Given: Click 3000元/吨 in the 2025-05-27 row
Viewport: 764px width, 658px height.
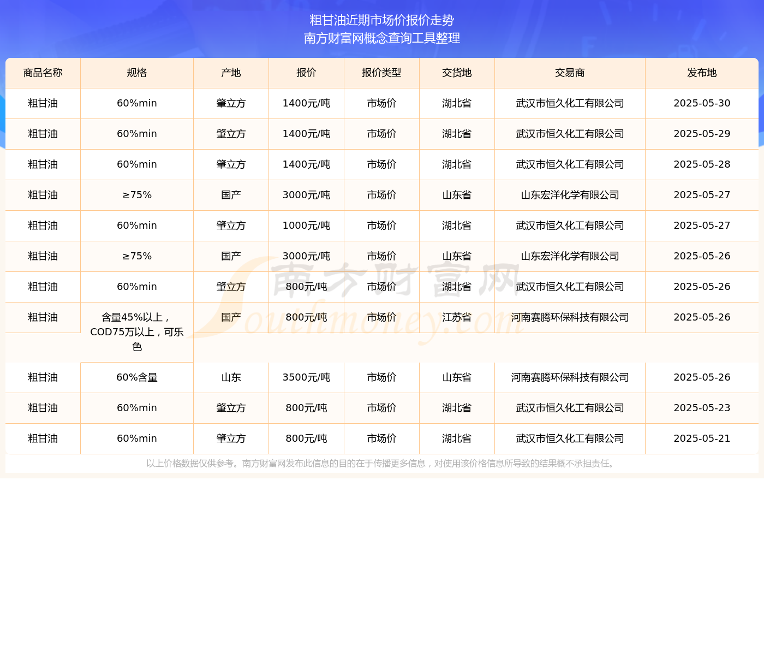Looking at the screenshot, I should point(307,195).
